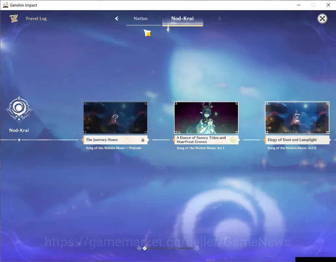Click the bottom horizontal scroll bar track
The height and width of the screenshot is (262, 336).
[x=168, y=248]
